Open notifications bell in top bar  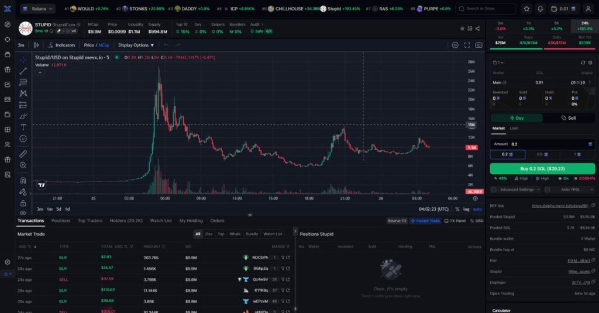pos(540,9)
